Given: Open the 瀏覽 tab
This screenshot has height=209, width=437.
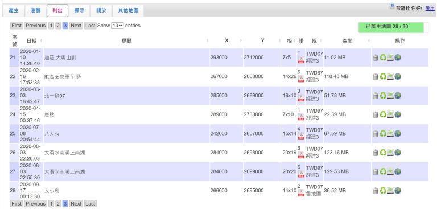Looking at the screenshot, I should click(x=35, y=11).
